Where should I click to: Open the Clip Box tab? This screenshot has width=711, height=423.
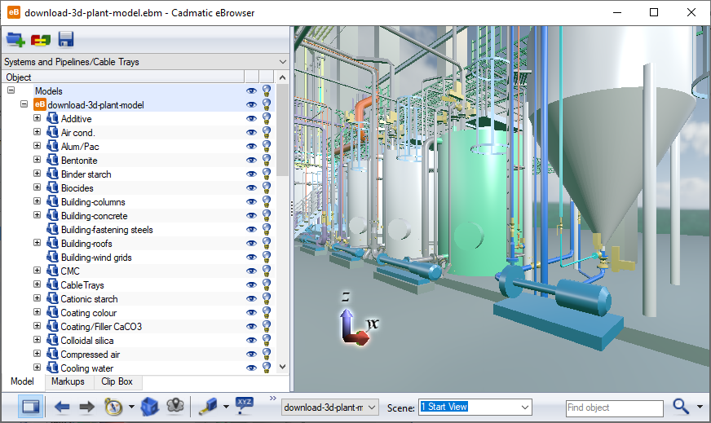(x=117, y=381)
